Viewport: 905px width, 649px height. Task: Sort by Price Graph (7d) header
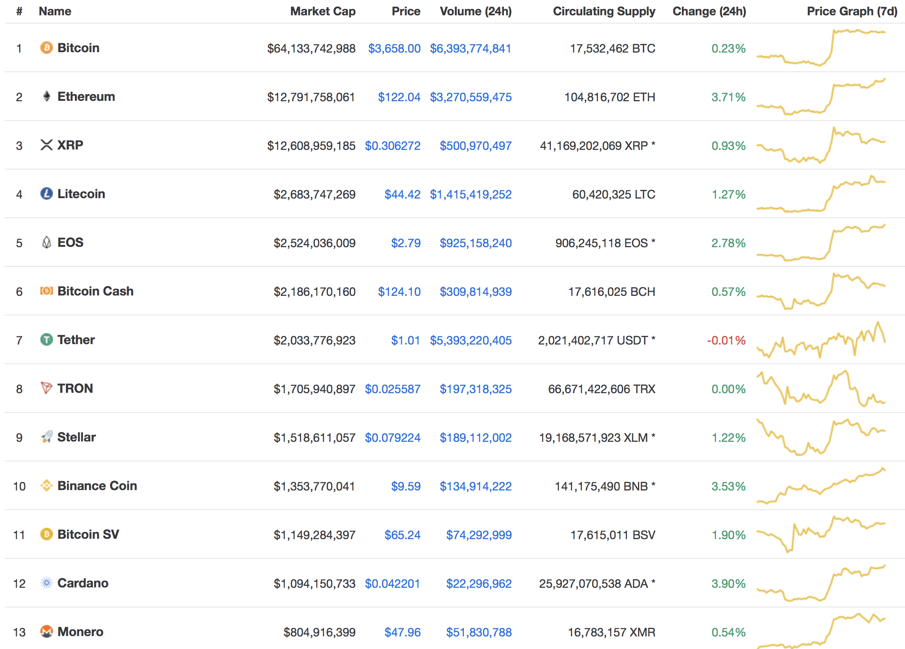[852, 11]
